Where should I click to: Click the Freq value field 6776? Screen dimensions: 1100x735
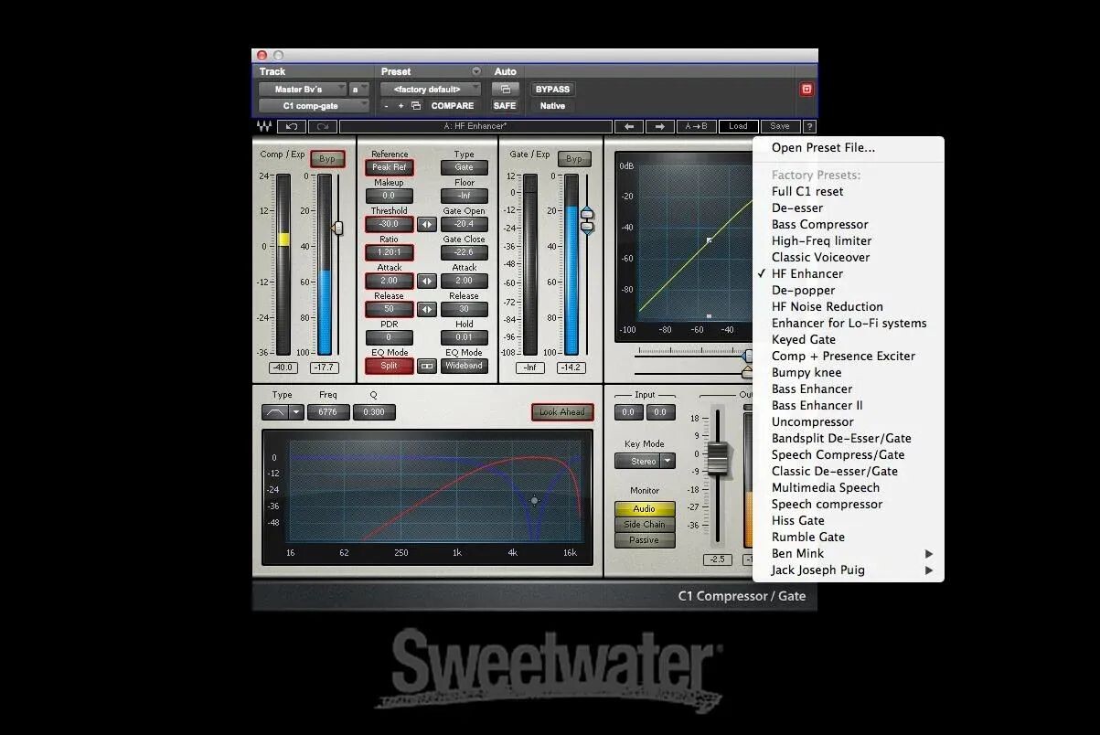click(328, 412)
